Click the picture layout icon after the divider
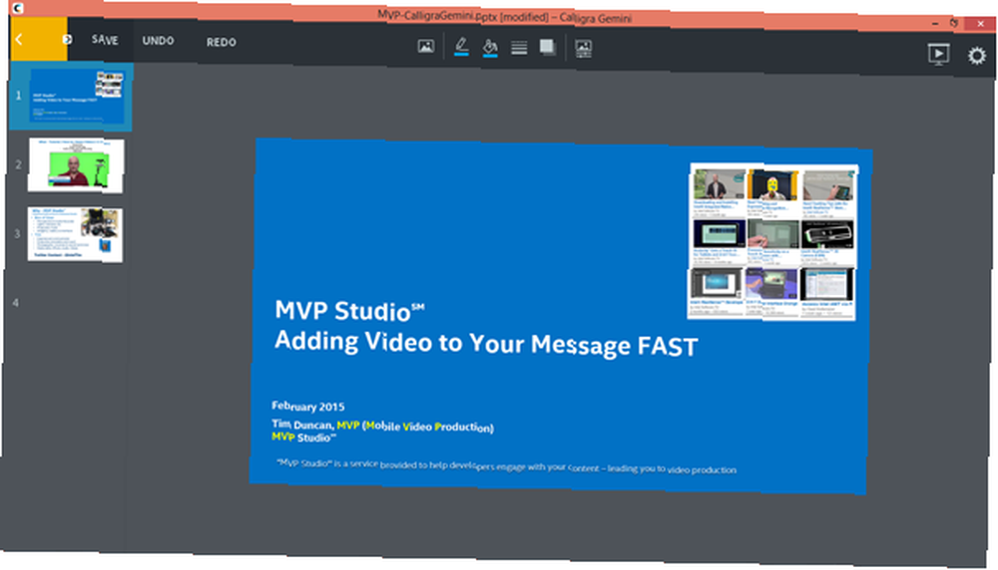This screenshot has width=998, height=570. tap(583, 48)
